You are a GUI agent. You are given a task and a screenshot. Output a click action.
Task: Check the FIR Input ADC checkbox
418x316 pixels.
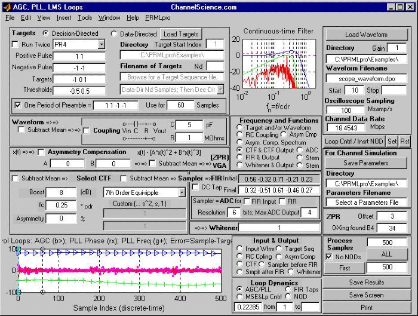coord(247,201)
